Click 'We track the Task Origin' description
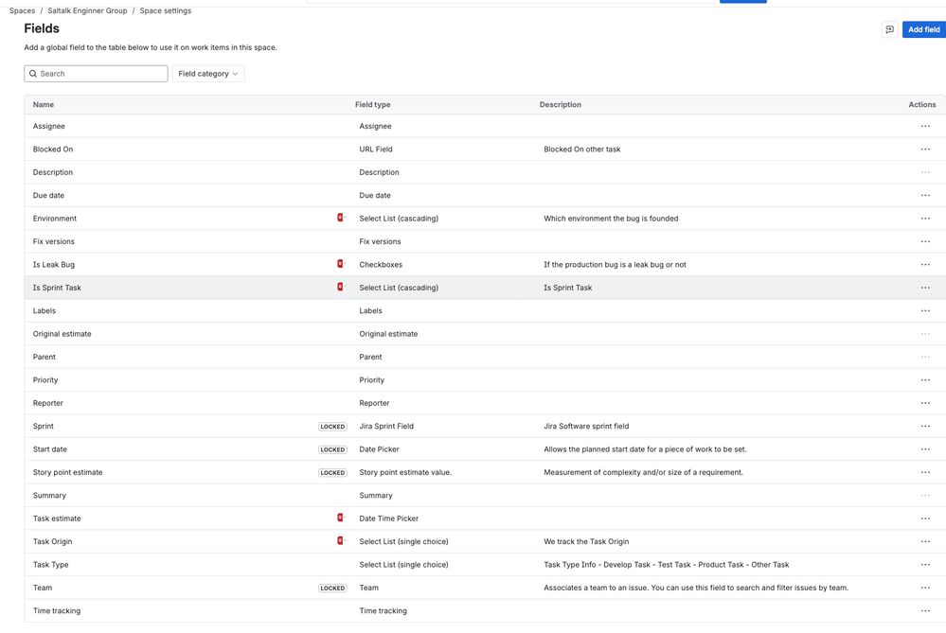 click(x=586, y=541)
